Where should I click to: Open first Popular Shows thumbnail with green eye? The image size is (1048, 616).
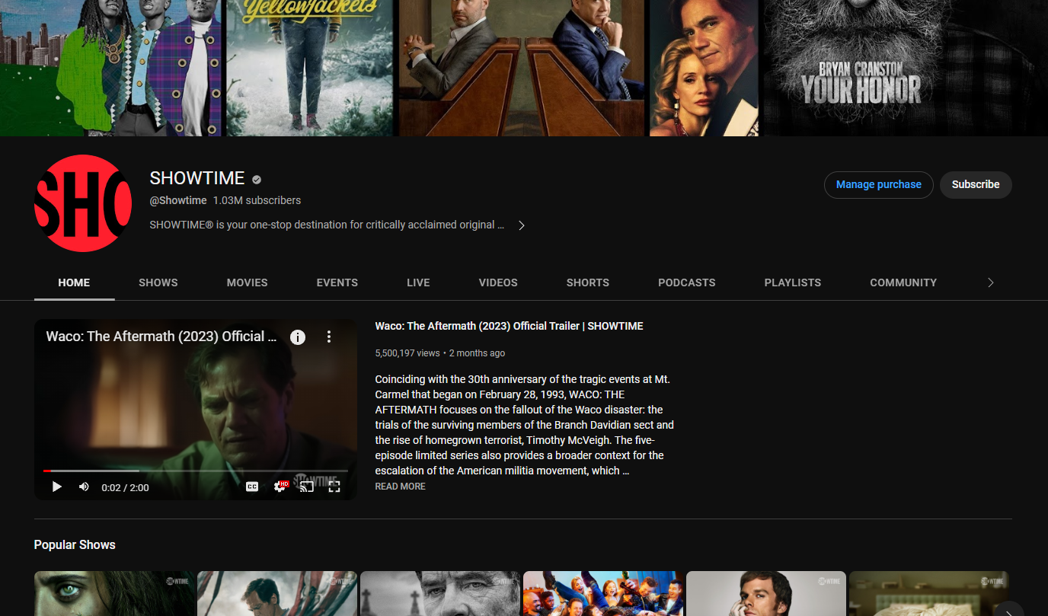(x=114, y=593)
